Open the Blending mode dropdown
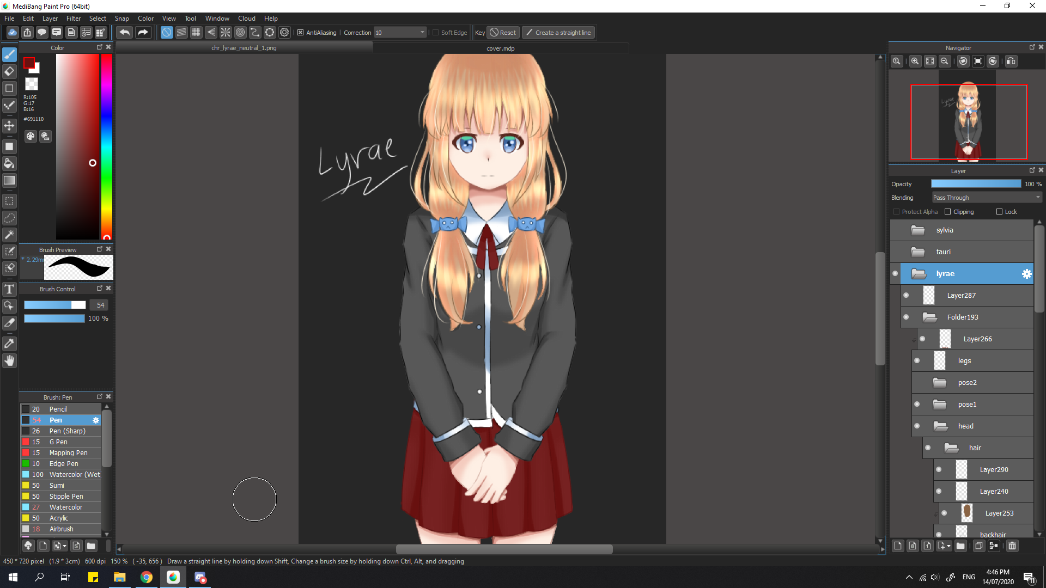1046x588 pixels. [x=987, y=198]
